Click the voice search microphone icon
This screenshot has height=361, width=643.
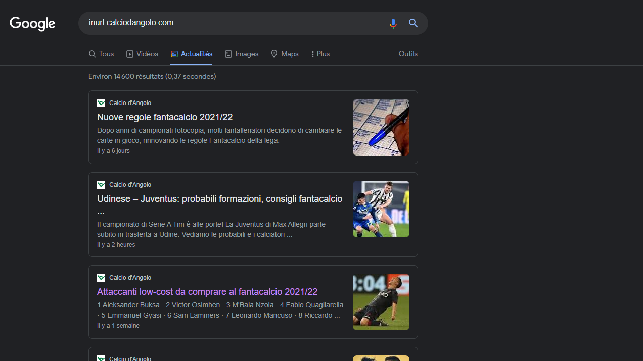coord(393,23)
